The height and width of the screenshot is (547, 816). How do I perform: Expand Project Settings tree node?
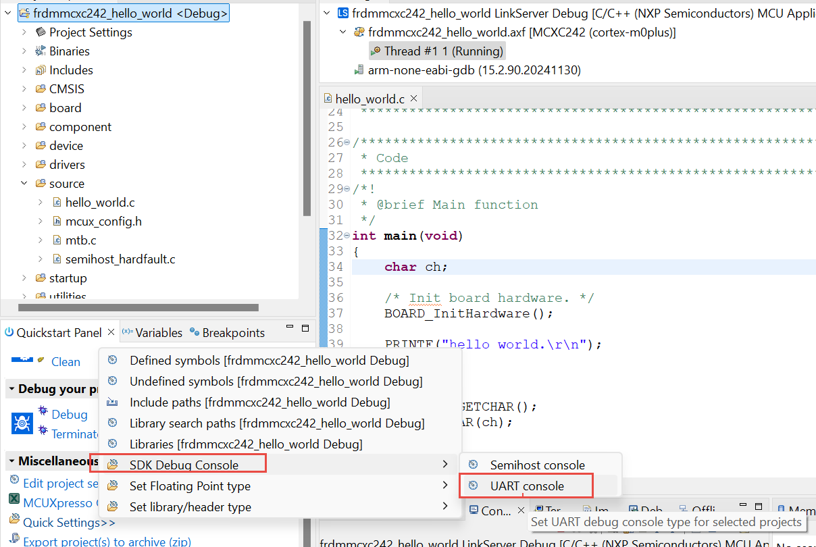click(x=24, y=32)
